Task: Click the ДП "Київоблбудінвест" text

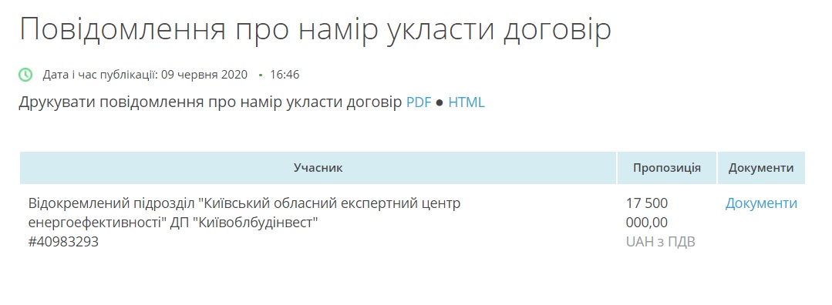Action: click(244, 223)
